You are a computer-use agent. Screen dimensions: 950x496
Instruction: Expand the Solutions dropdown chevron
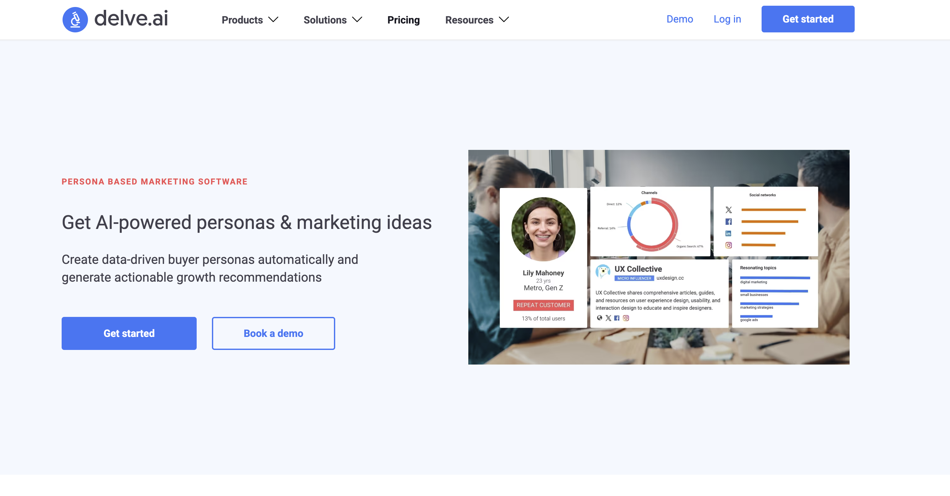pos(357,20)
